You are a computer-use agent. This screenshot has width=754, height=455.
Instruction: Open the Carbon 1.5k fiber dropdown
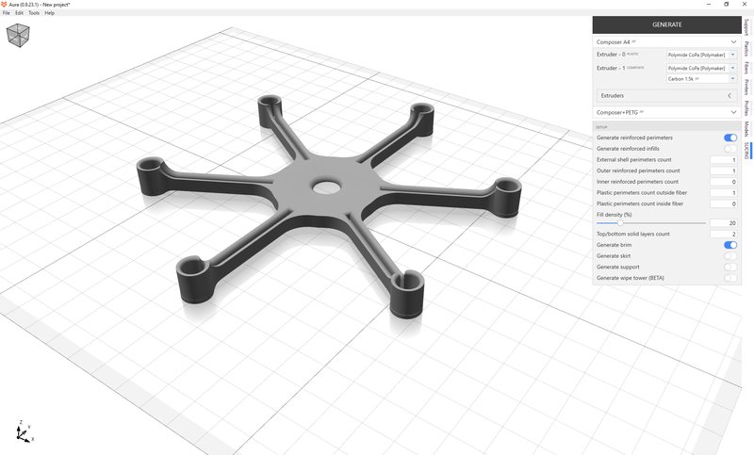(x=701, y=79)
